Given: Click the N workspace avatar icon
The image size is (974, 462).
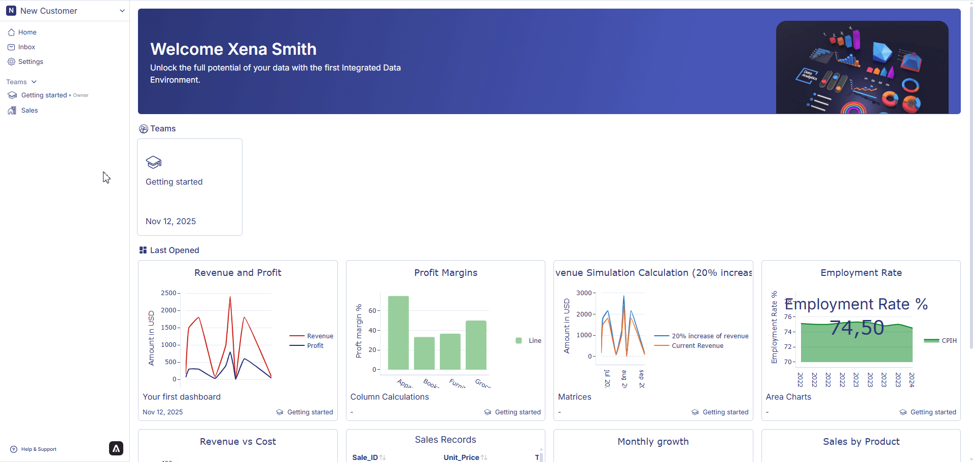Looking at the screenshot, I should tap(11, 10).
